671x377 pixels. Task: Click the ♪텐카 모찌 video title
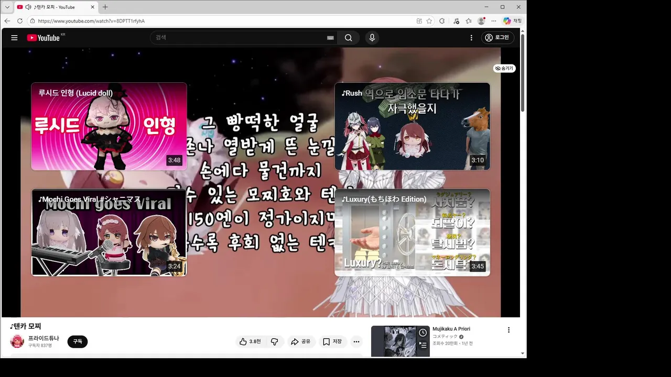(x=26, y=326)
